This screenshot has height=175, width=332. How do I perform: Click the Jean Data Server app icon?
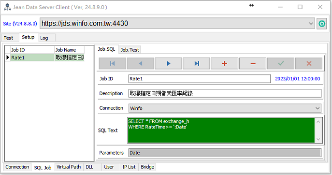tap(7, 7)
